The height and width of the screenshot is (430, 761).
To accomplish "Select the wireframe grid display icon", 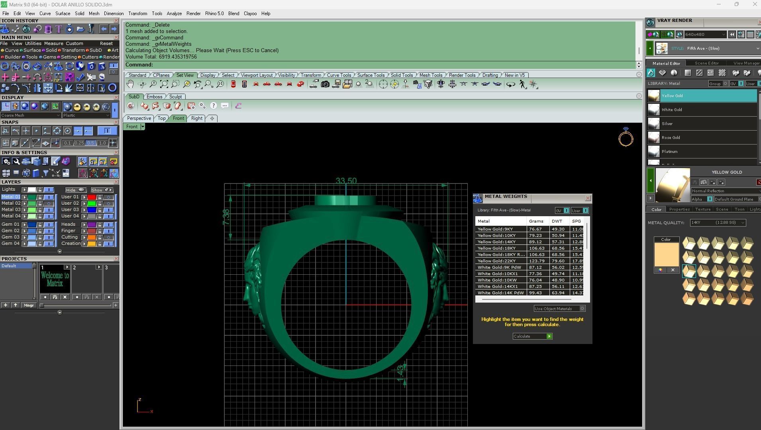I will pyautogui.click(x=6, y=106).
